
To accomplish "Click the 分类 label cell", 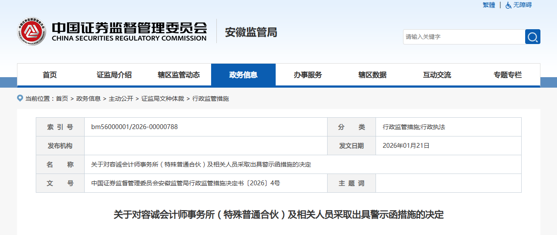I will 352,127.
